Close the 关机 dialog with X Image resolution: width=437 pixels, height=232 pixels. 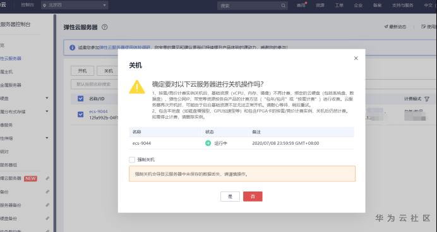pos(356,58)
